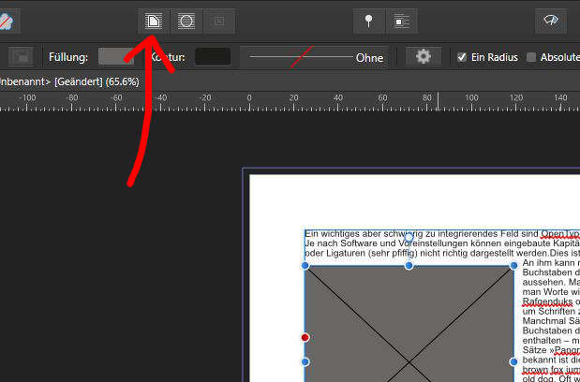580x382 pixels.
Task: Click the white rotation handle above picture frame
Action: 409,237
